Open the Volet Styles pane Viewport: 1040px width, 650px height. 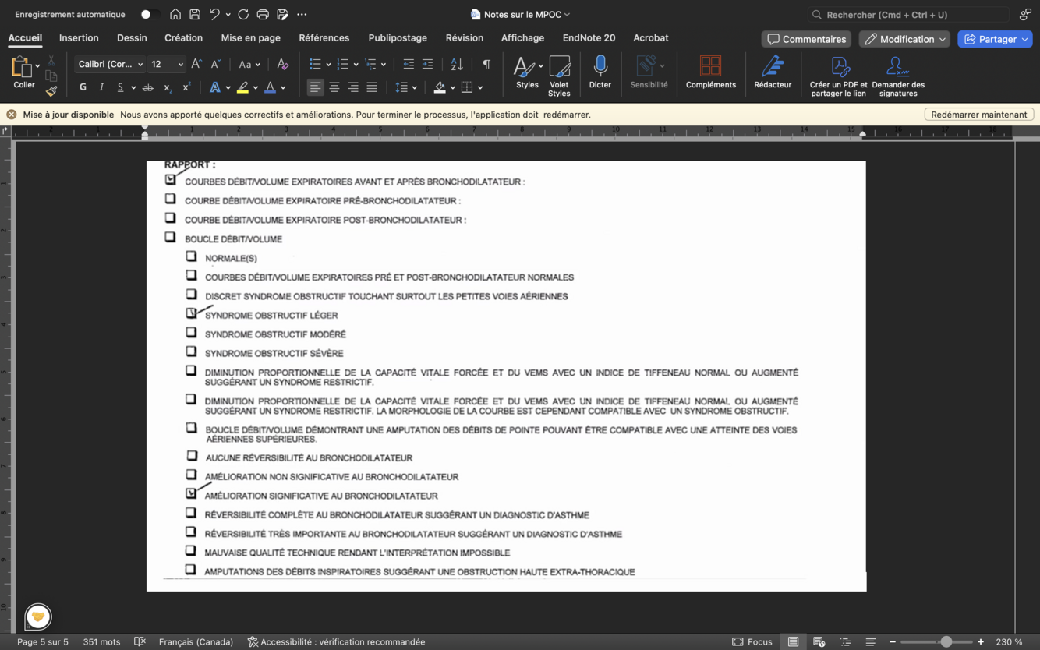tap(559, 76)
